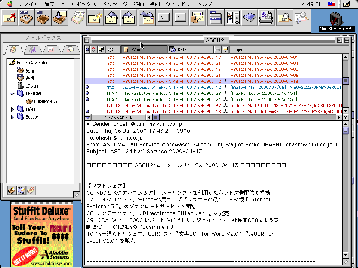Viewport: 358px width, 268px height.
Task: Click the Reply toolbar icon
Action: [111, 18]
